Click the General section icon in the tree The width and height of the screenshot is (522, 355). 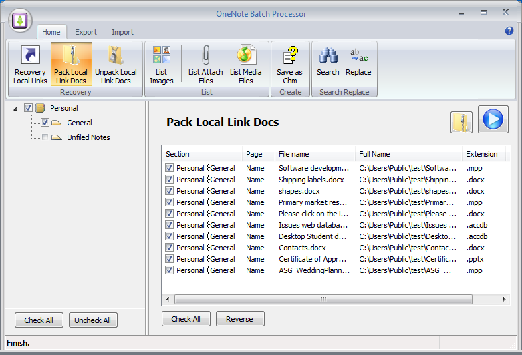pos(57,123)
